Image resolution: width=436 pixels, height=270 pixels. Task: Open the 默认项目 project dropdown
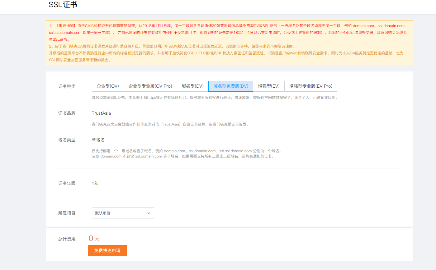tap(123, 213)
